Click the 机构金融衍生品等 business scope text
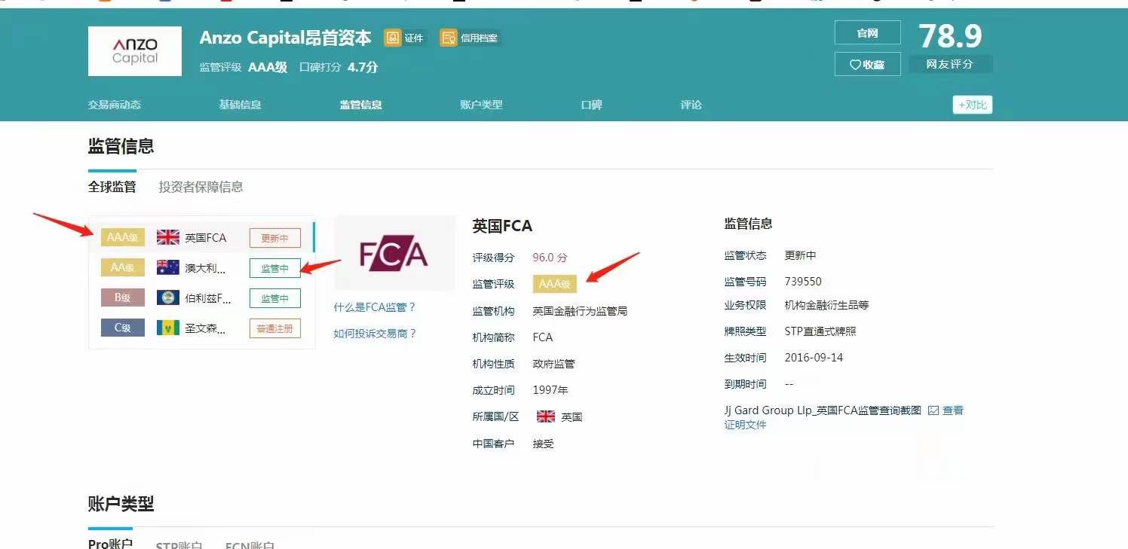 point(827,305)
